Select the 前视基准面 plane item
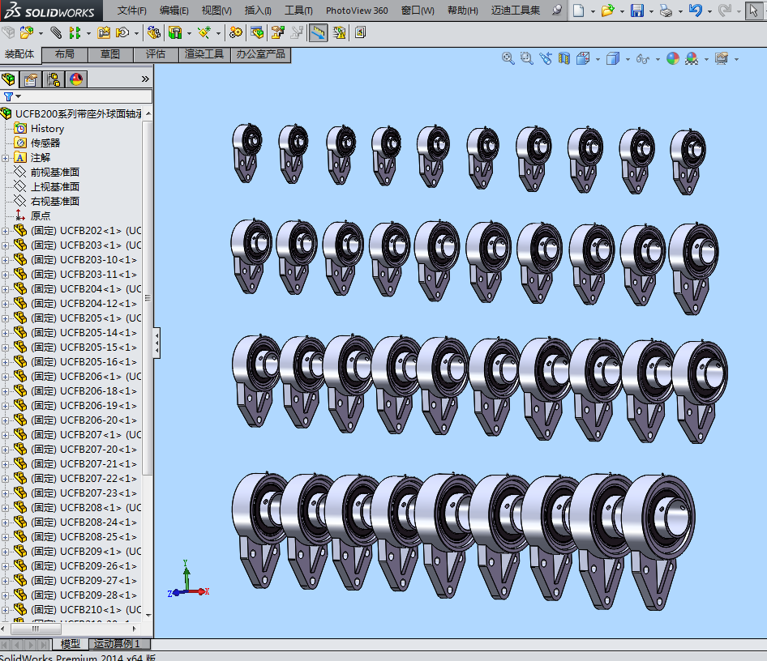 pos(55,173)
